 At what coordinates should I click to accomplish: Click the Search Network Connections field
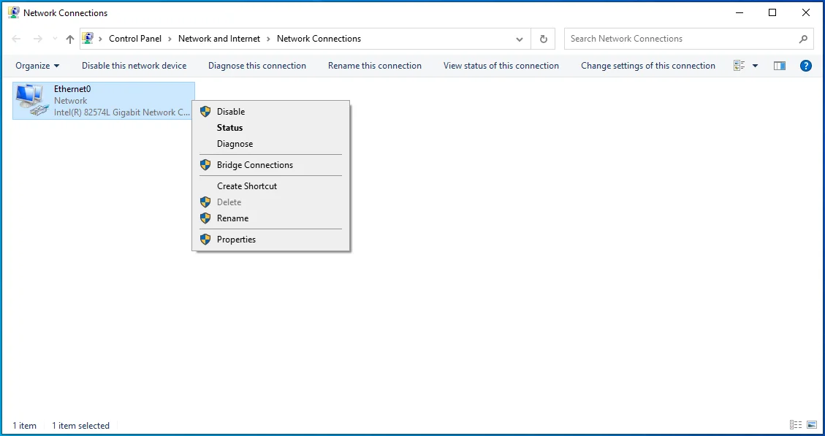(x=689, y=39)
